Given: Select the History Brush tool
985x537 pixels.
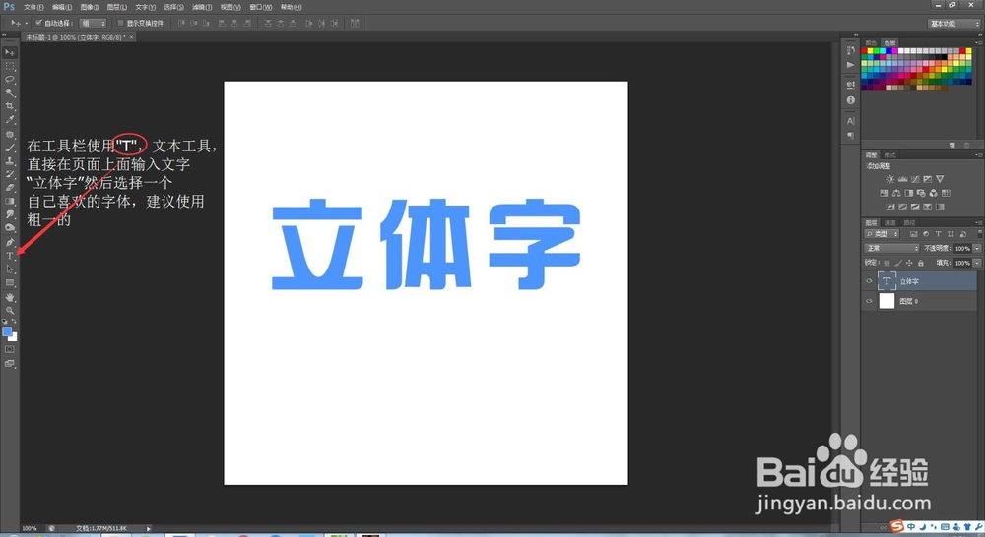Looking at the screenshot, I should (10, 174).
